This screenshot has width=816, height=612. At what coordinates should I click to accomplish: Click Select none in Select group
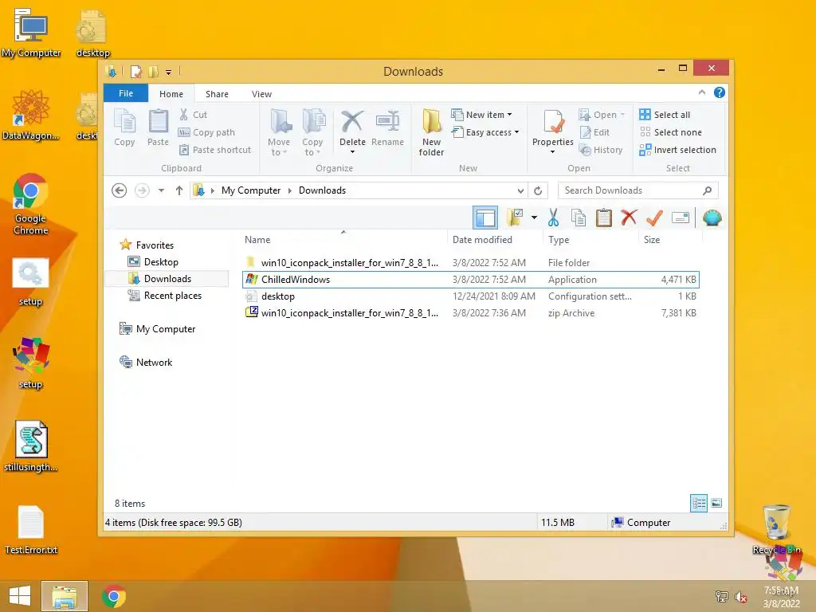click(671, 132)
